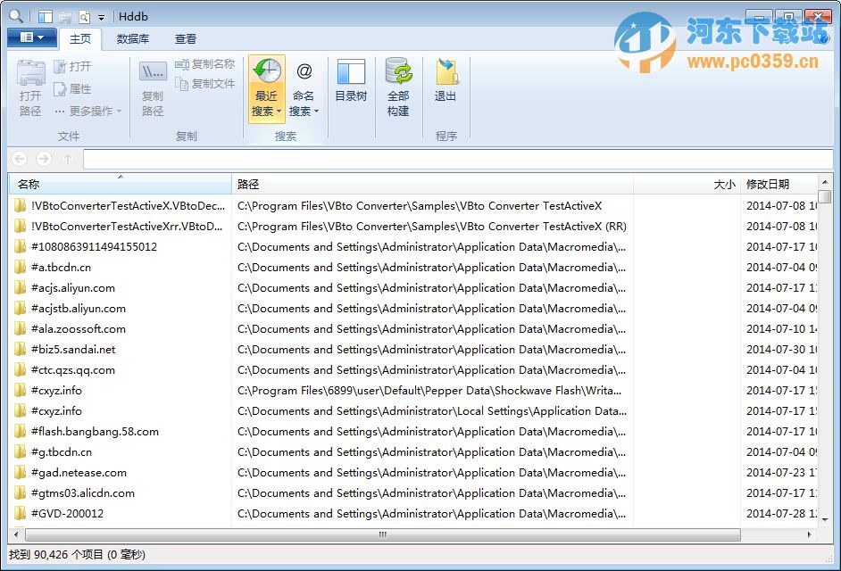This screenshot has width=841, height=571.
Task: Click the Shockwave Flash path of #cxyz.info
Action: pyautogui.click(x=429, y=390)
